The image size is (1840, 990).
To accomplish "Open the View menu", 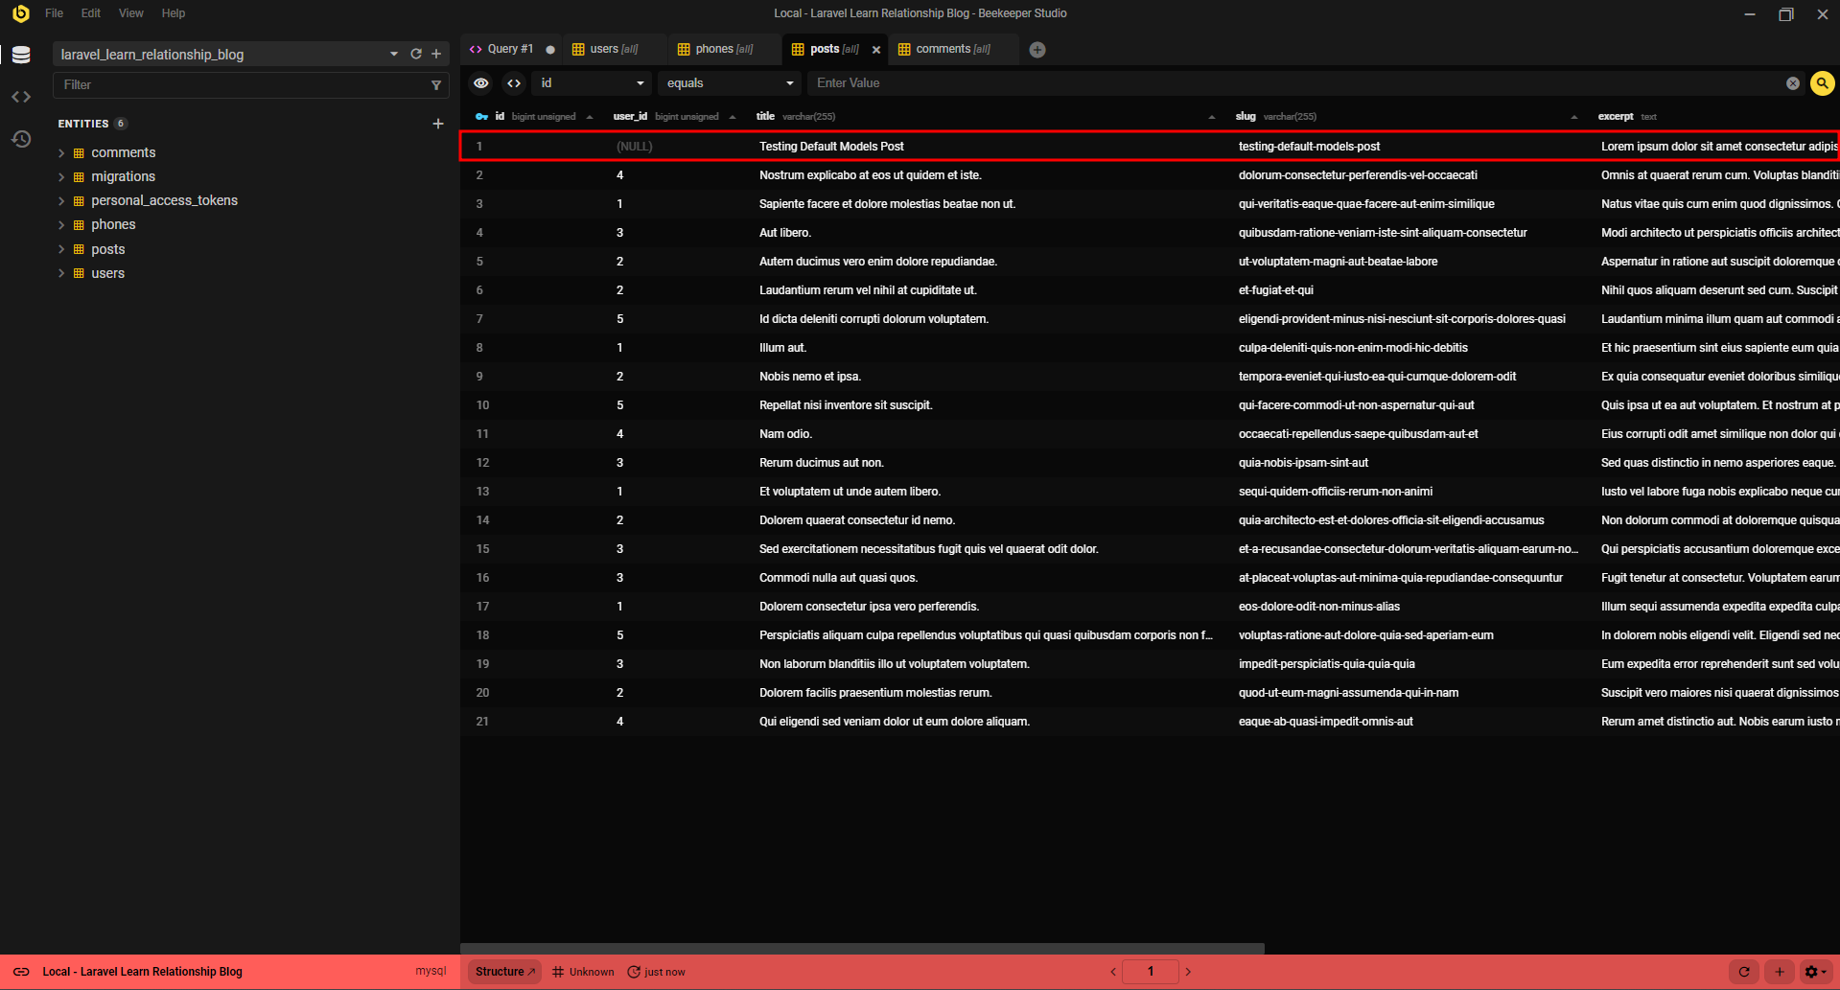I will point(130,12).
